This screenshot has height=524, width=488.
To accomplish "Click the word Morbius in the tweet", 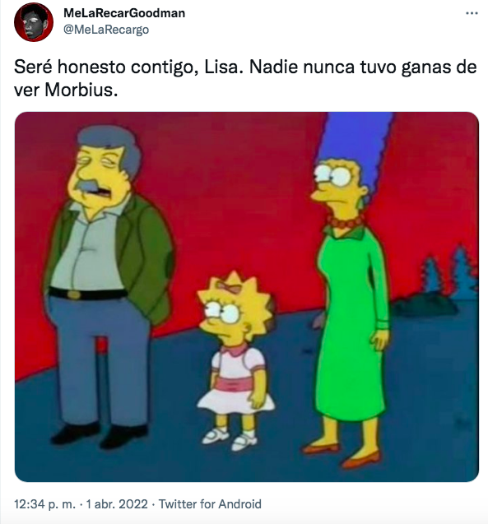I will pyautogui.click(x=81, y=90).
